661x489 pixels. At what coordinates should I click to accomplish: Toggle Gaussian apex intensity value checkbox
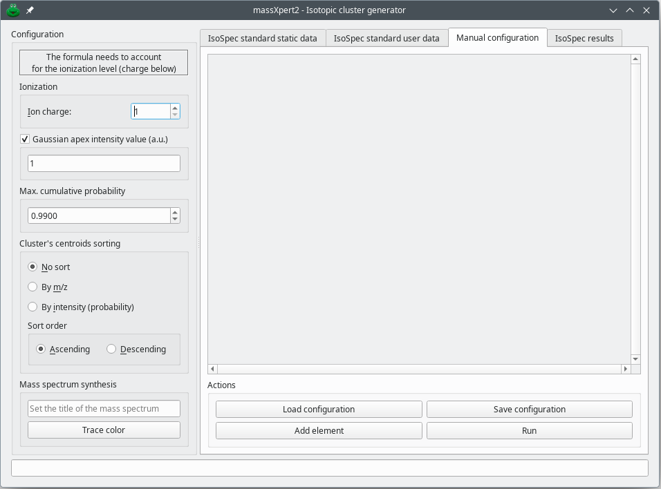(26, 139)
